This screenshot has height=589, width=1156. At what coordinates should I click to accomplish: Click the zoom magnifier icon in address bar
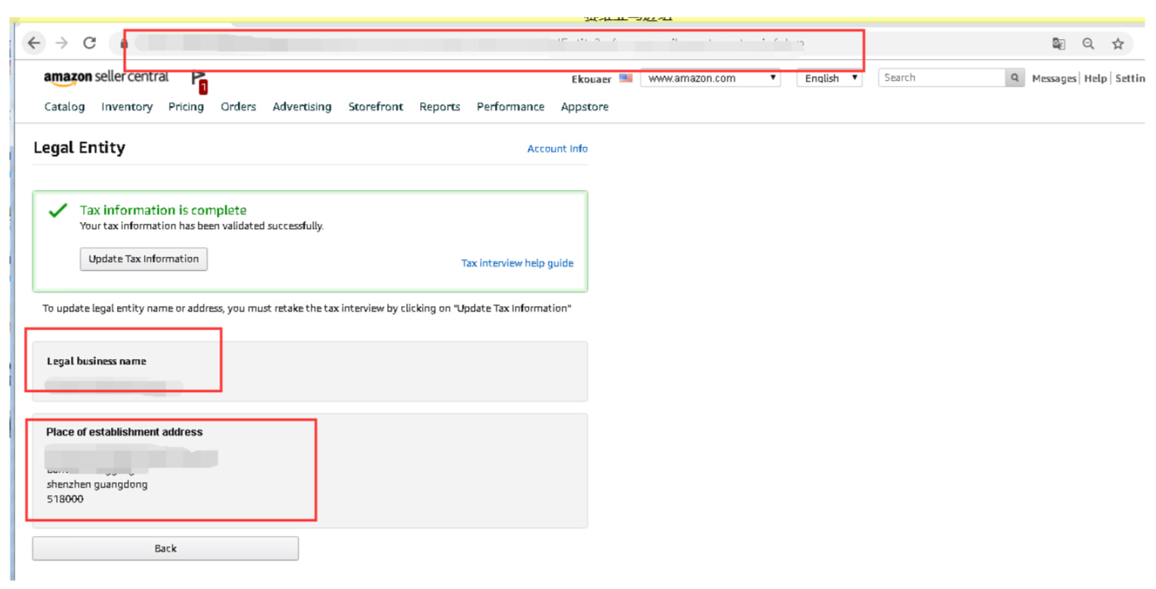click(x=1088, y=44)
